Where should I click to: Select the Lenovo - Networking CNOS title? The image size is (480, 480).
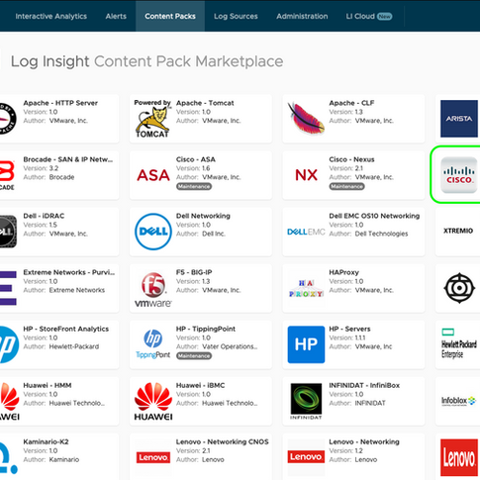(x=223, y=441)
